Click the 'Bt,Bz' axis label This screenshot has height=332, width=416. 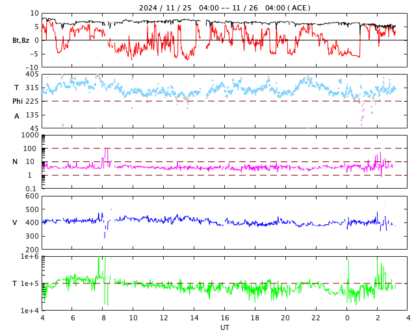pos(21,40)
